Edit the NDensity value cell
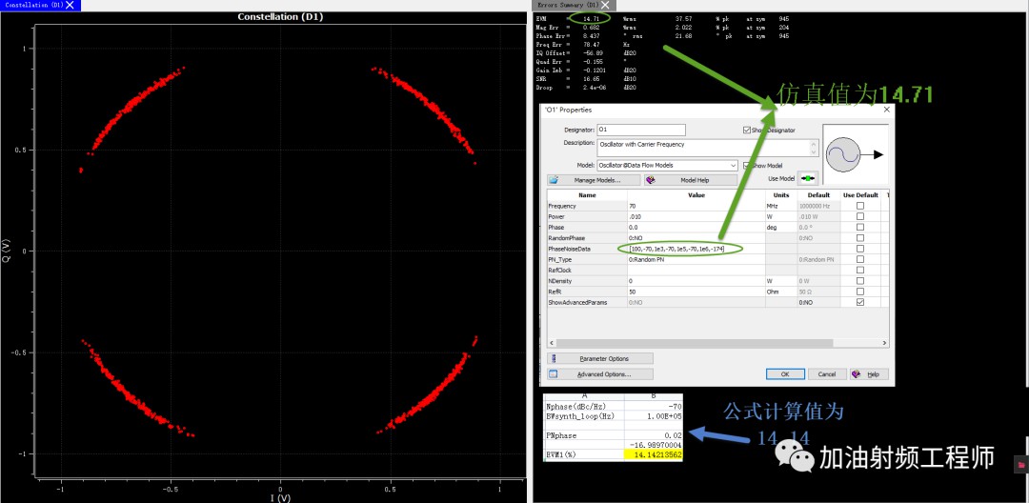Screen dimensions: 1029x503 pyautogui.click(x=696, y=281)
